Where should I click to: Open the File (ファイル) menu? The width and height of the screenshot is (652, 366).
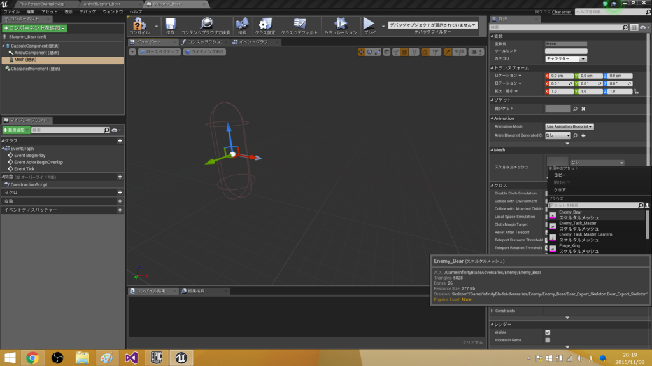click(11, 11)
